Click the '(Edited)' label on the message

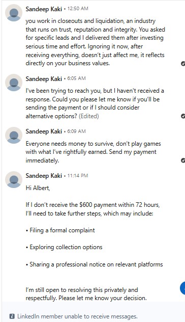(x=89, y=116)
